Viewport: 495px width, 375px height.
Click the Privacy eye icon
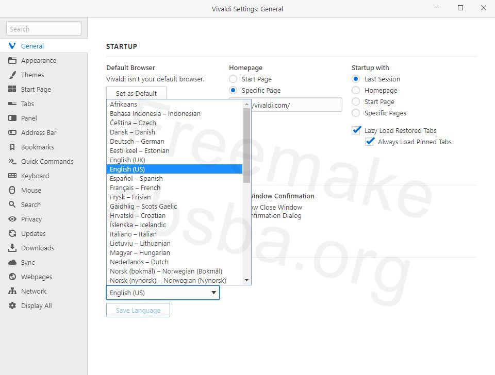click(12, 219)
